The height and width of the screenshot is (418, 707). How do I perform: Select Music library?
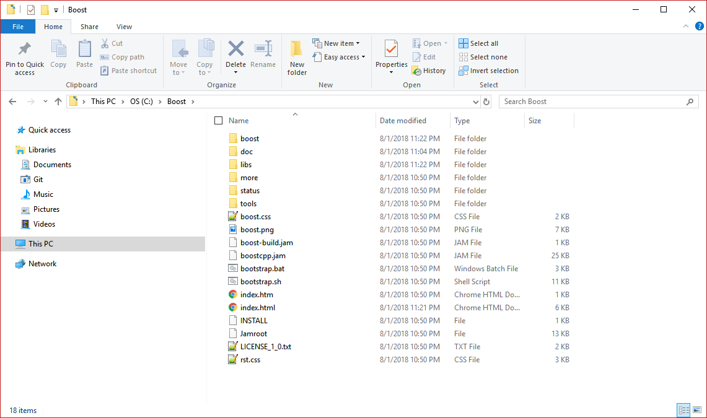pyautogui.click(x=43, y=194)
